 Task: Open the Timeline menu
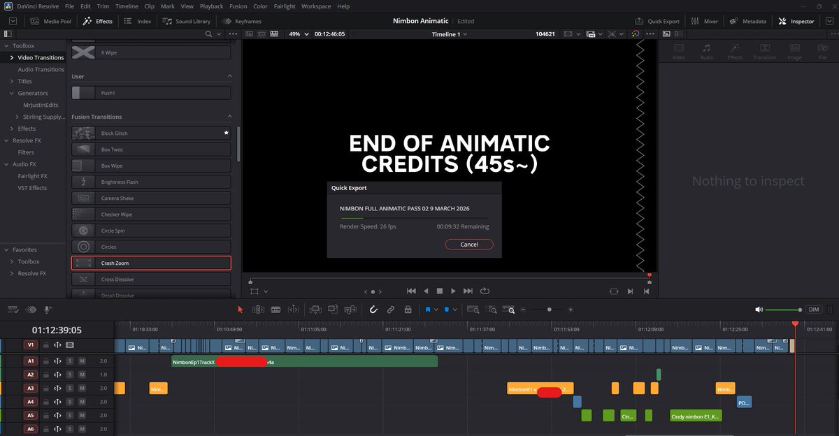coord(125,6)
